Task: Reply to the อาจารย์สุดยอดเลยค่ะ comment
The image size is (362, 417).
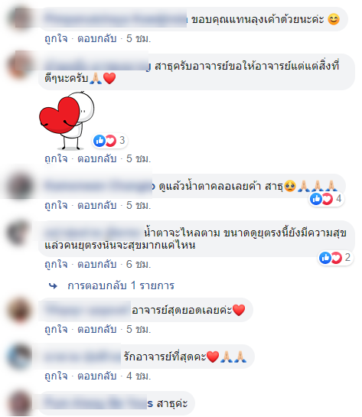Action: click(x=97, y=329)
